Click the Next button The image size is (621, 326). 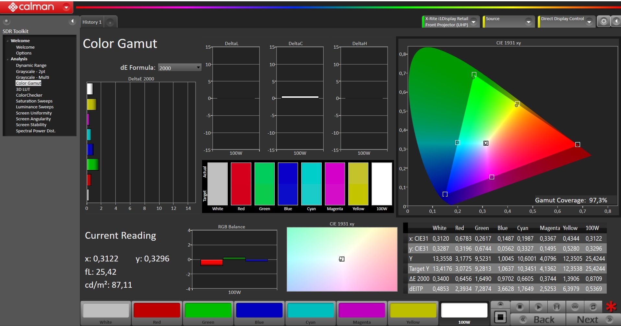coord(593,320)
